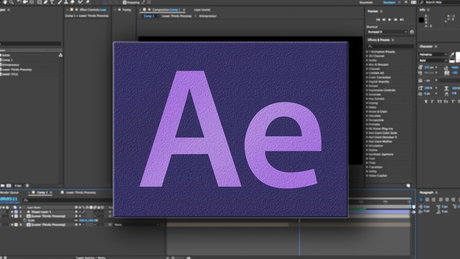Open the Layer (none) viewer tab
Image resolution: width=460 pixels, height=259 pixels.
tap(202, 10)
